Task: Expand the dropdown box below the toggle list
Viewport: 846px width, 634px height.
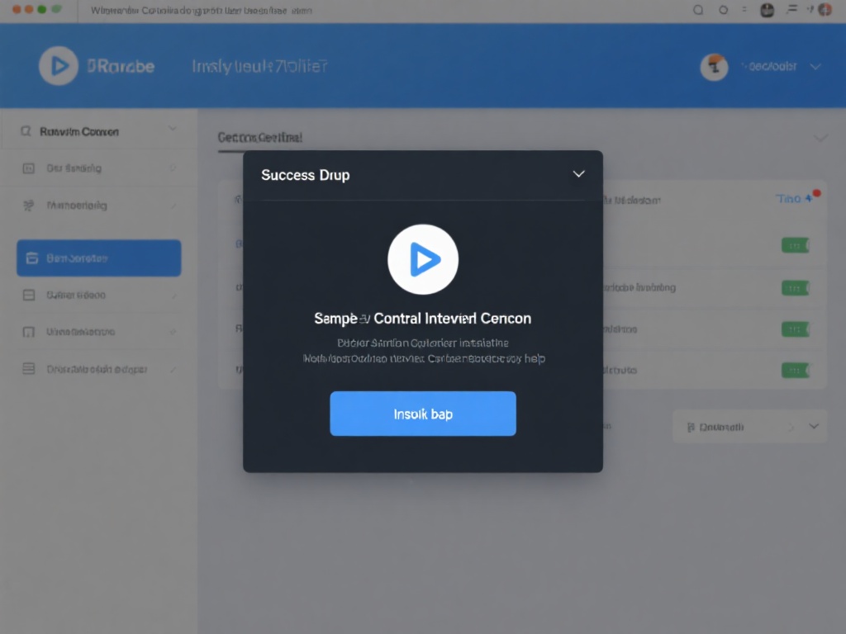Action: (813, 427)
